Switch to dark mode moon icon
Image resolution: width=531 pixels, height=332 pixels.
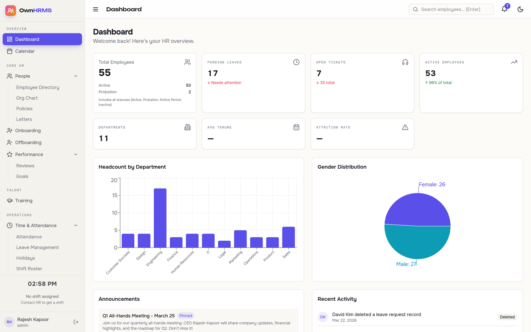click(x=520, y=9)
